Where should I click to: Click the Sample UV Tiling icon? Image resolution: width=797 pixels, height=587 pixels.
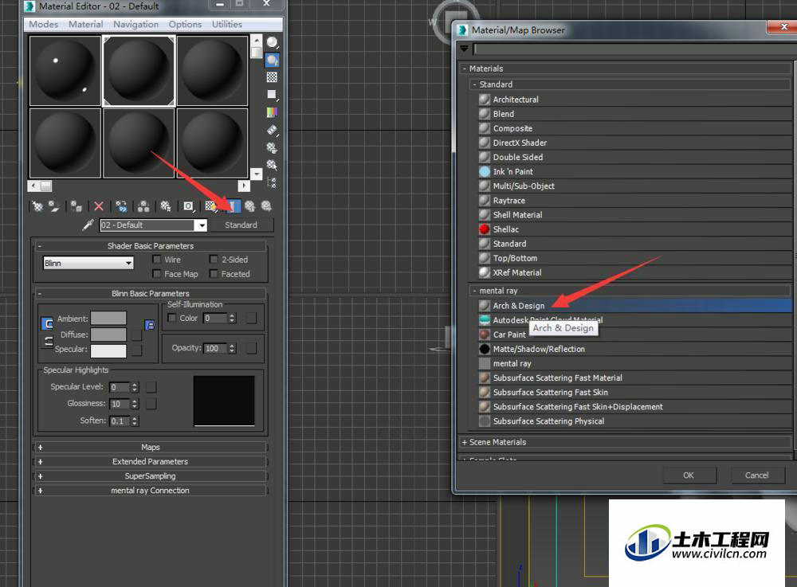273,95
